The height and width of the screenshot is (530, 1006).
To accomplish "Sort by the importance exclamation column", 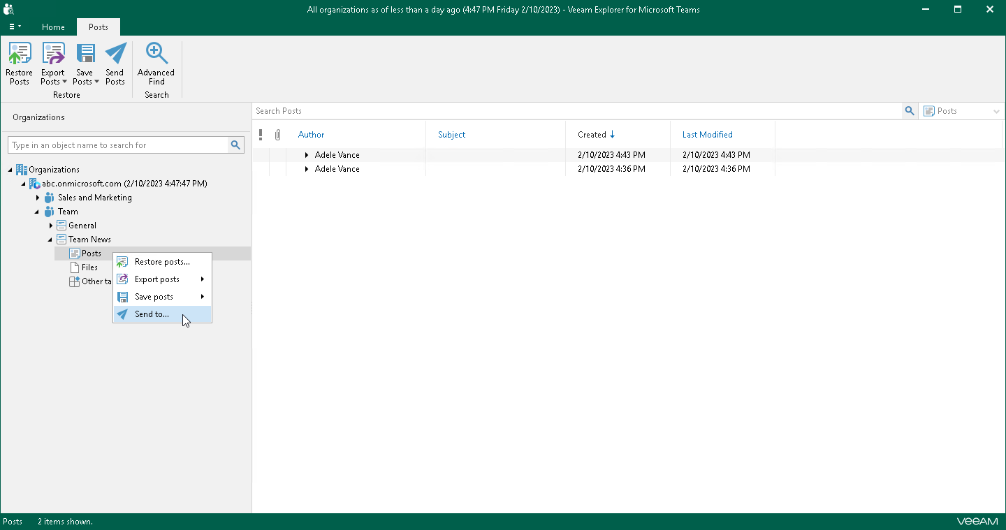I will click(x=261, y=135).
